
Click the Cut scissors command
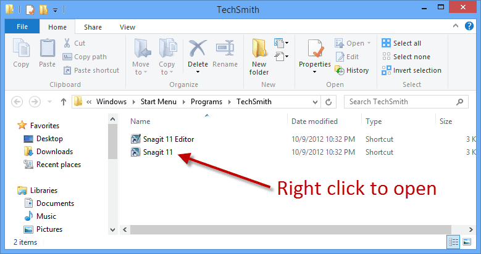pos(74,43)
